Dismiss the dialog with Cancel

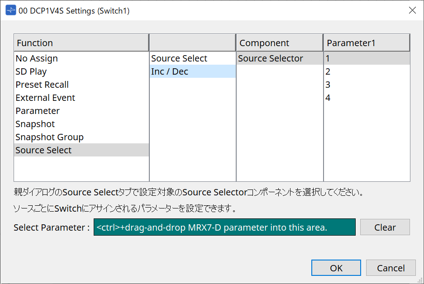click(x=391, y=268)
